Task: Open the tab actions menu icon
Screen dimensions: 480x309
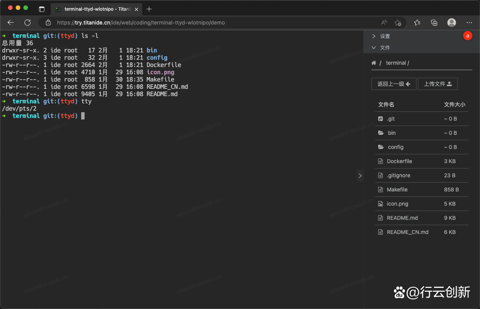Action: (42, 9)
